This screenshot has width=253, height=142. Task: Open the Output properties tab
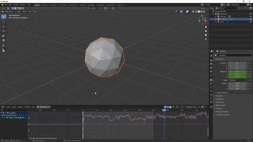coord(211,64)
